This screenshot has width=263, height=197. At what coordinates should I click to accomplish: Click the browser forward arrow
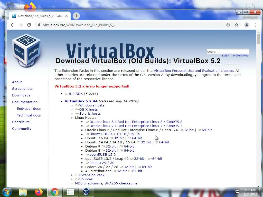coord(21,25)
